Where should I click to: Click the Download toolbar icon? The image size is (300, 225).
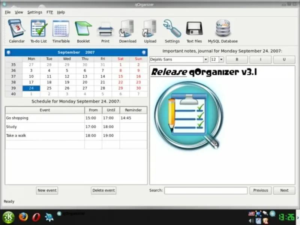click(x=127, y=31)
